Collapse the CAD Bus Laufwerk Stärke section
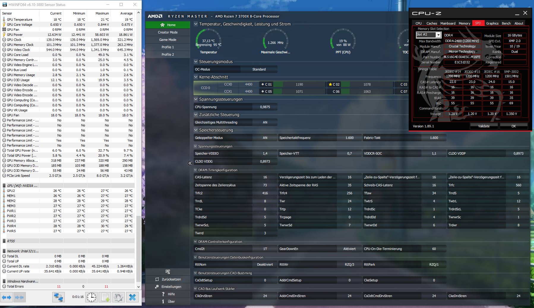 pyautogui.click(x=195, y=289)
